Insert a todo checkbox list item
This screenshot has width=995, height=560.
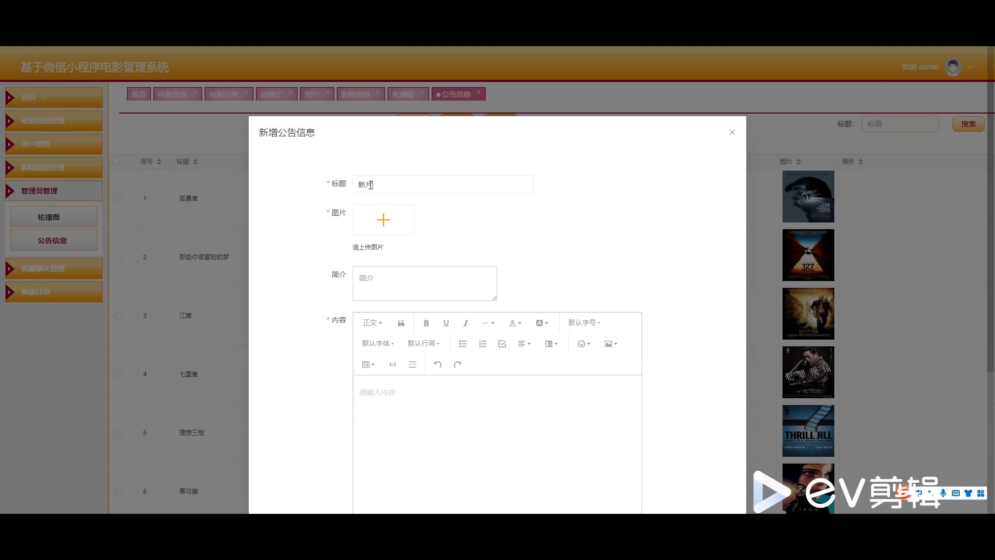[502, 344]
